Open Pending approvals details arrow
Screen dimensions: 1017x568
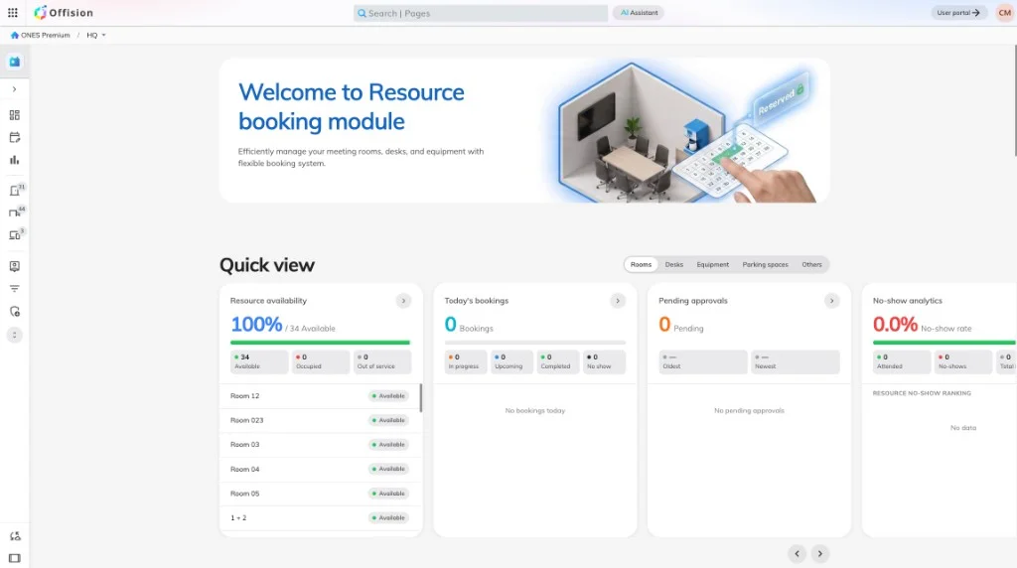(x=831, y=301)
